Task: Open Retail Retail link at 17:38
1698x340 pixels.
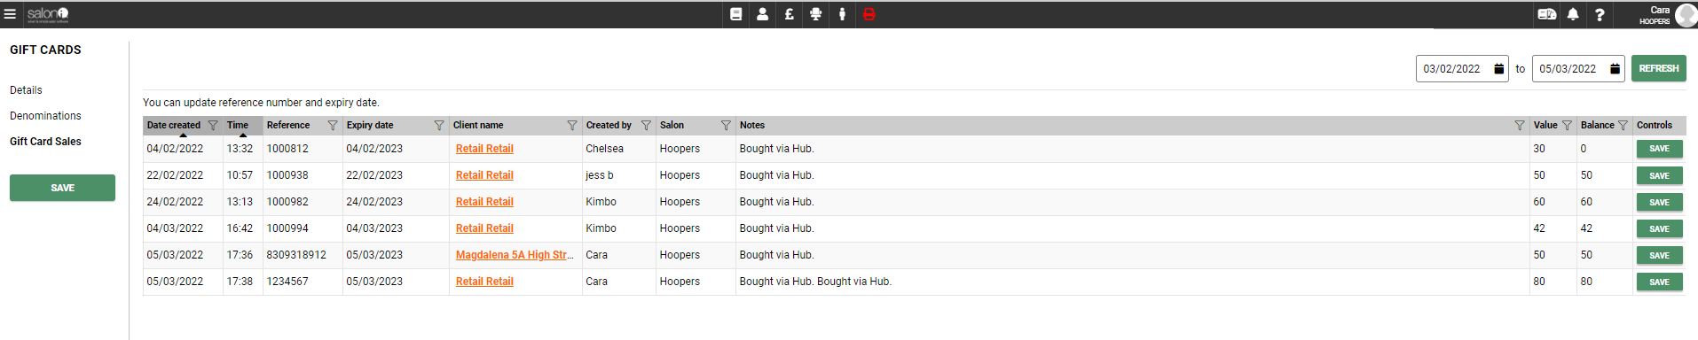Action: (484, 282)
